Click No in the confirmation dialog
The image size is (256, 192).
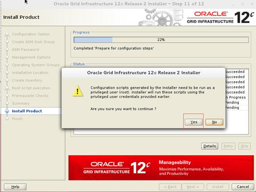(214, 122)
